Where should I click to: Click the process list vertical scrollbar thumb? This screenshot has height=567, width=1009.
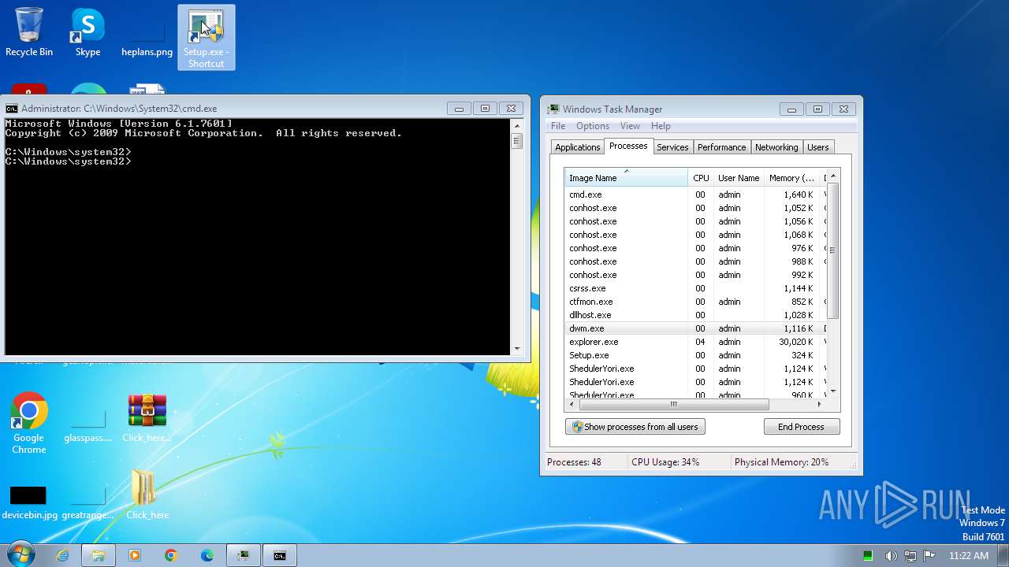(832, 250)
